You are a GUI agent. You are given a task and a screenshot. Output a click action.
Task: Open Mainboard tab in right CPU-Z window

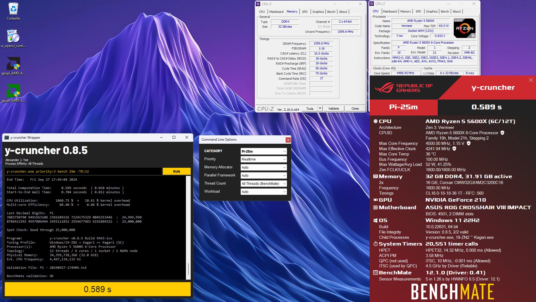390,11
